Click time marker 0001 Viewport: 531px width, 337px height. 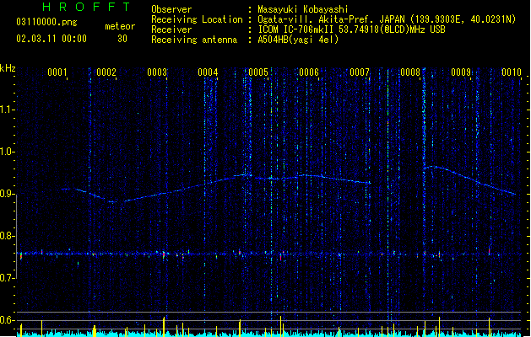[57, 72]
